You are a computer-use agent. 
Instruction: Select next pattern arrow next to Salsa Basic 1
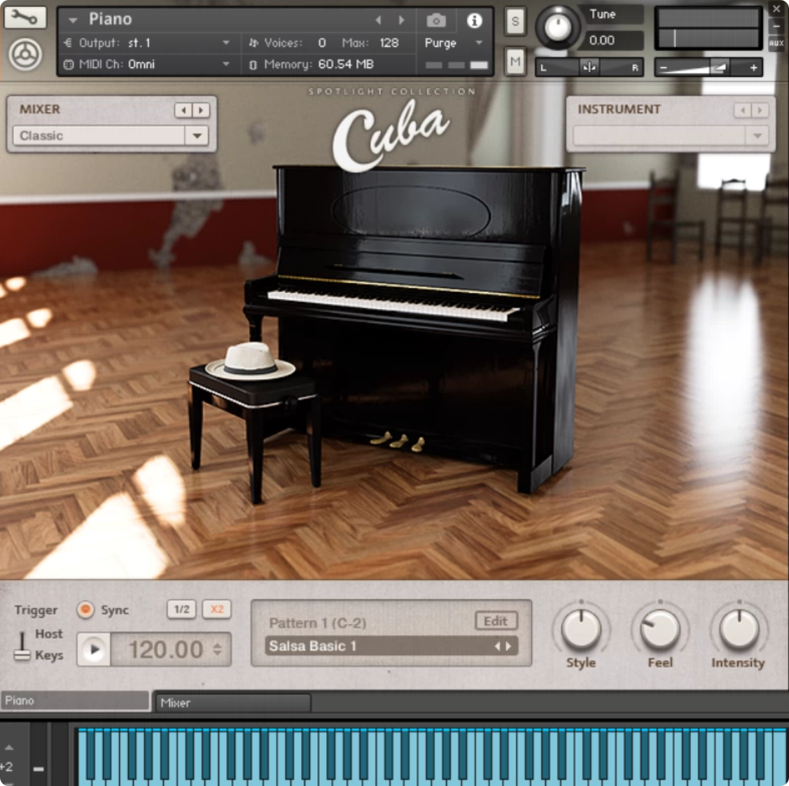(508, 646)
